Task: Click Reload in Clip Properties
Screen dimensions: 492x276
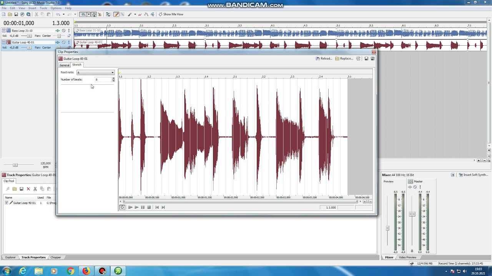Action: tap(324, 59)
